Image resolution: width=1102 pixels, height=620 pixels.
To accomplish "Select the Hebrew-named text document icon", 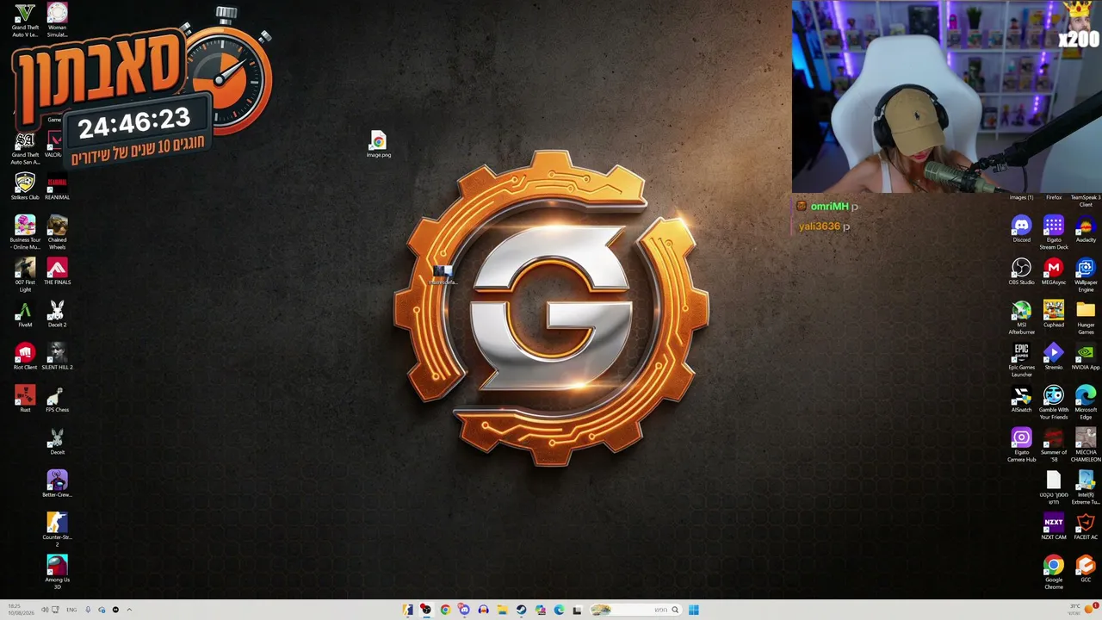I will tap(1054, 487).
